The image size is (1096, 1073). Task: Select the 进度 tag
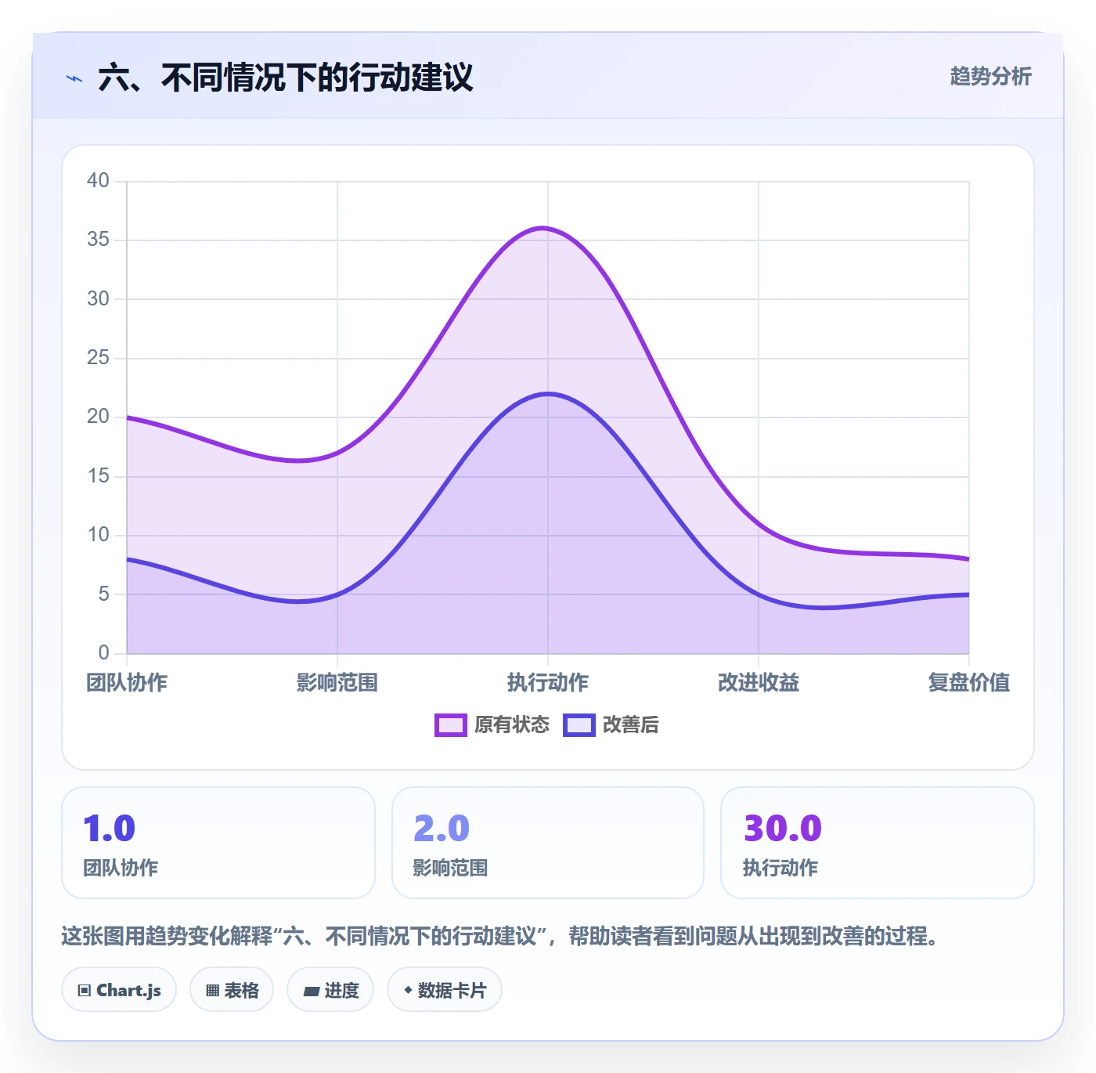point(330,991)
